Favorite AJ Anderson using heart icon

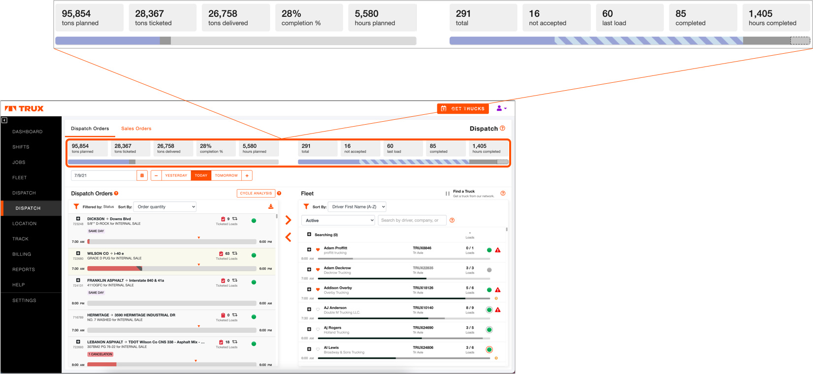pos(318,309)
